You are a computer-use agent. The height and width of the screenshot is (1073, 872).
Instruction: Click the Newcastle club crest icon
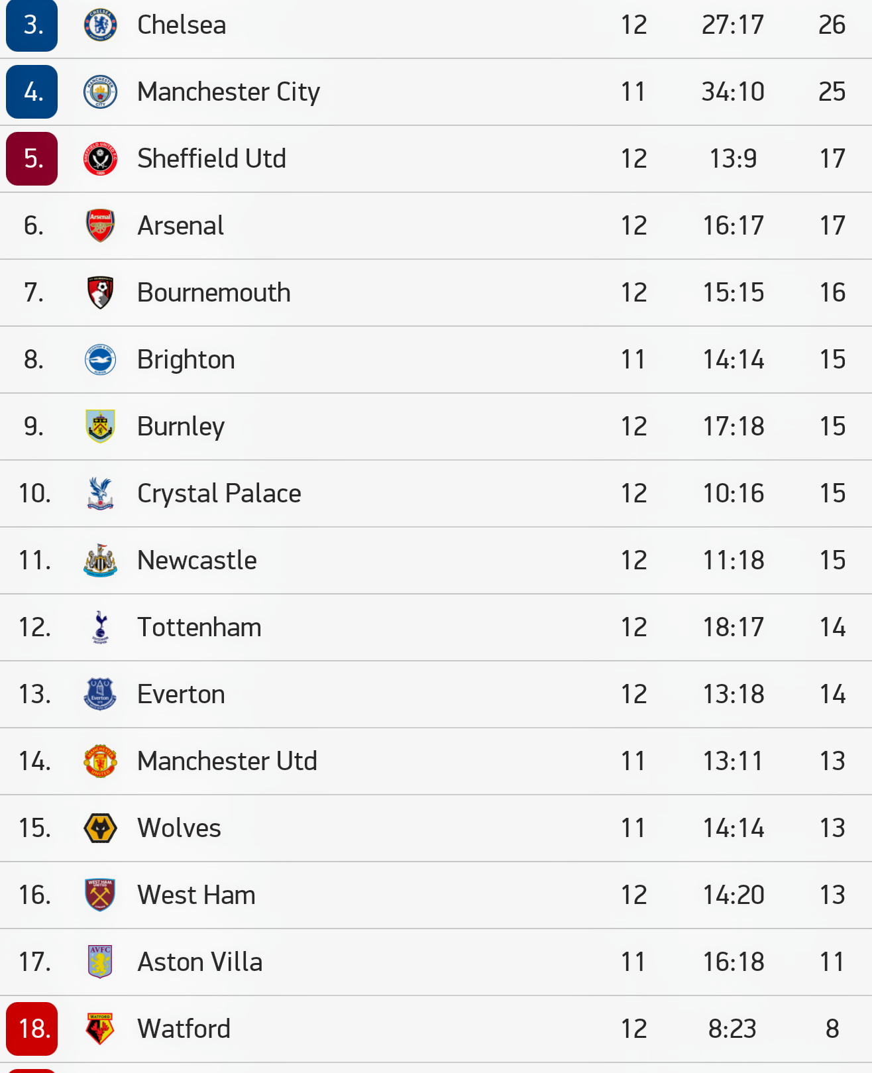click(x=101, y=561)
